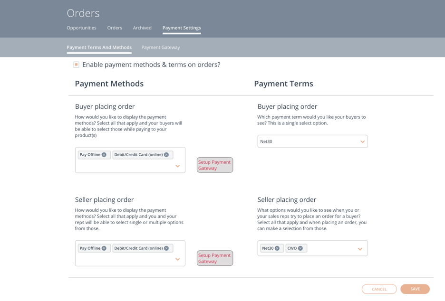The width and height of the screenshot is (445, 301).
Task: Remove Pay Offline tag under Buyer placing order
Action: [104, 155]
